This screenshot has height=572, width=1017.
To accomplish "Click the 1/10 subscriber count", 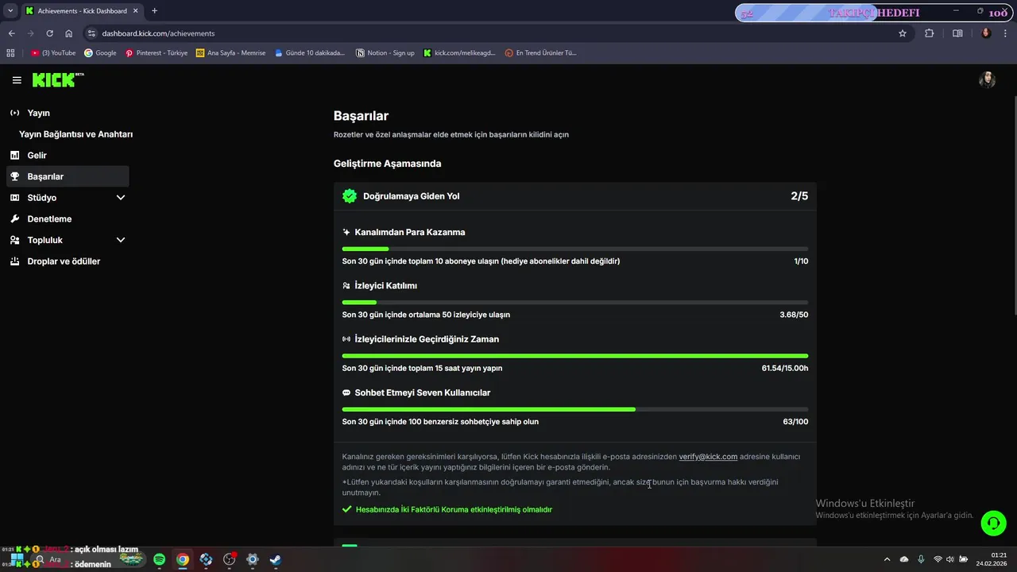I will pos(801,261).
